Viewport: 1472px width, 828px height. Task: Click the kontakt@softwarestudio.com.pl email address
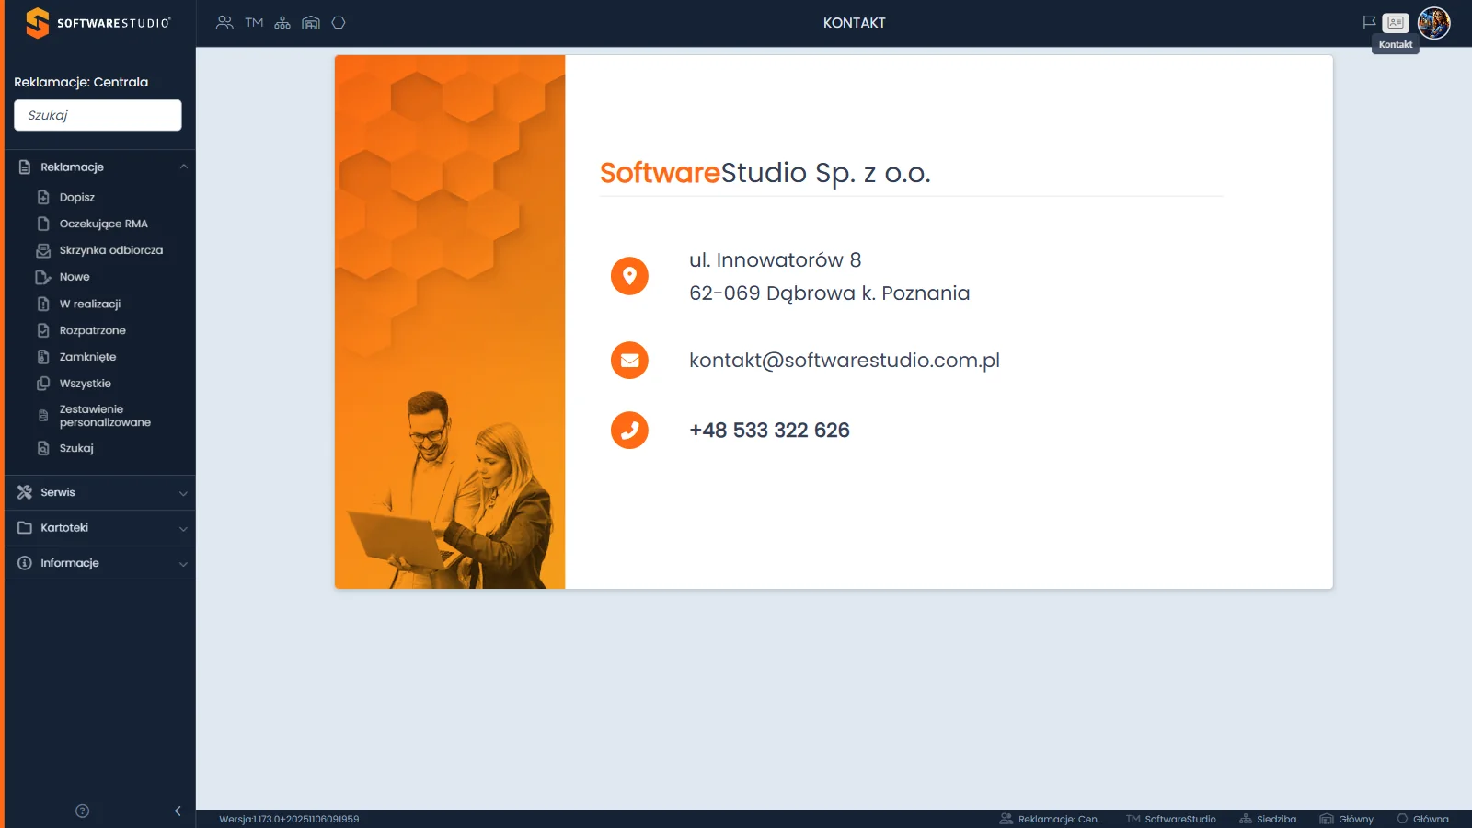pyautogui.click(x=845, y=361)
